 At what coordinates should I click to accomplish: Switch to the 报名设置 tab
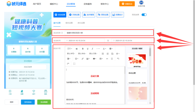click(x=69, y=23)
